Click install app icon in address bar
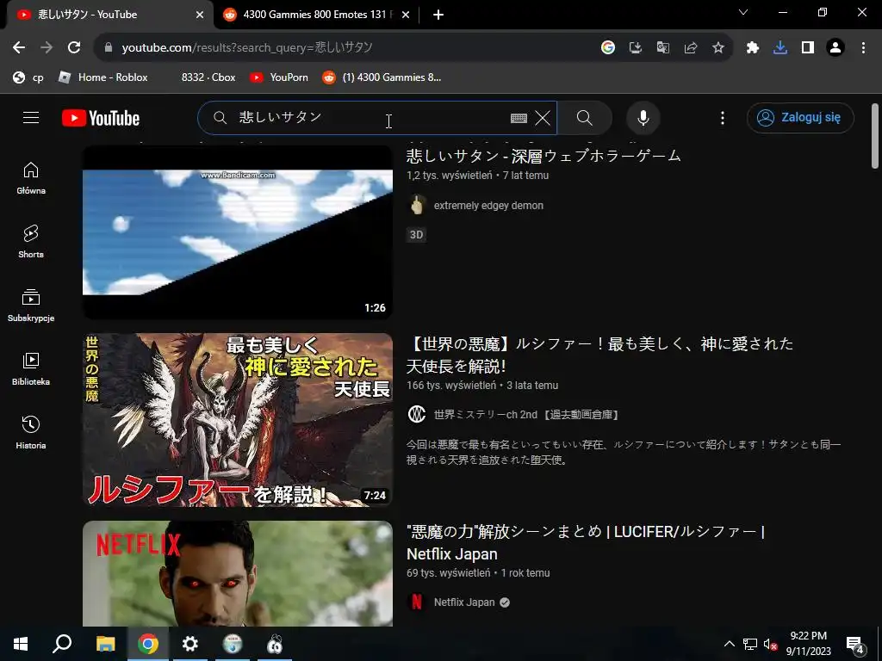882x661 pixels. click(635, 48)
